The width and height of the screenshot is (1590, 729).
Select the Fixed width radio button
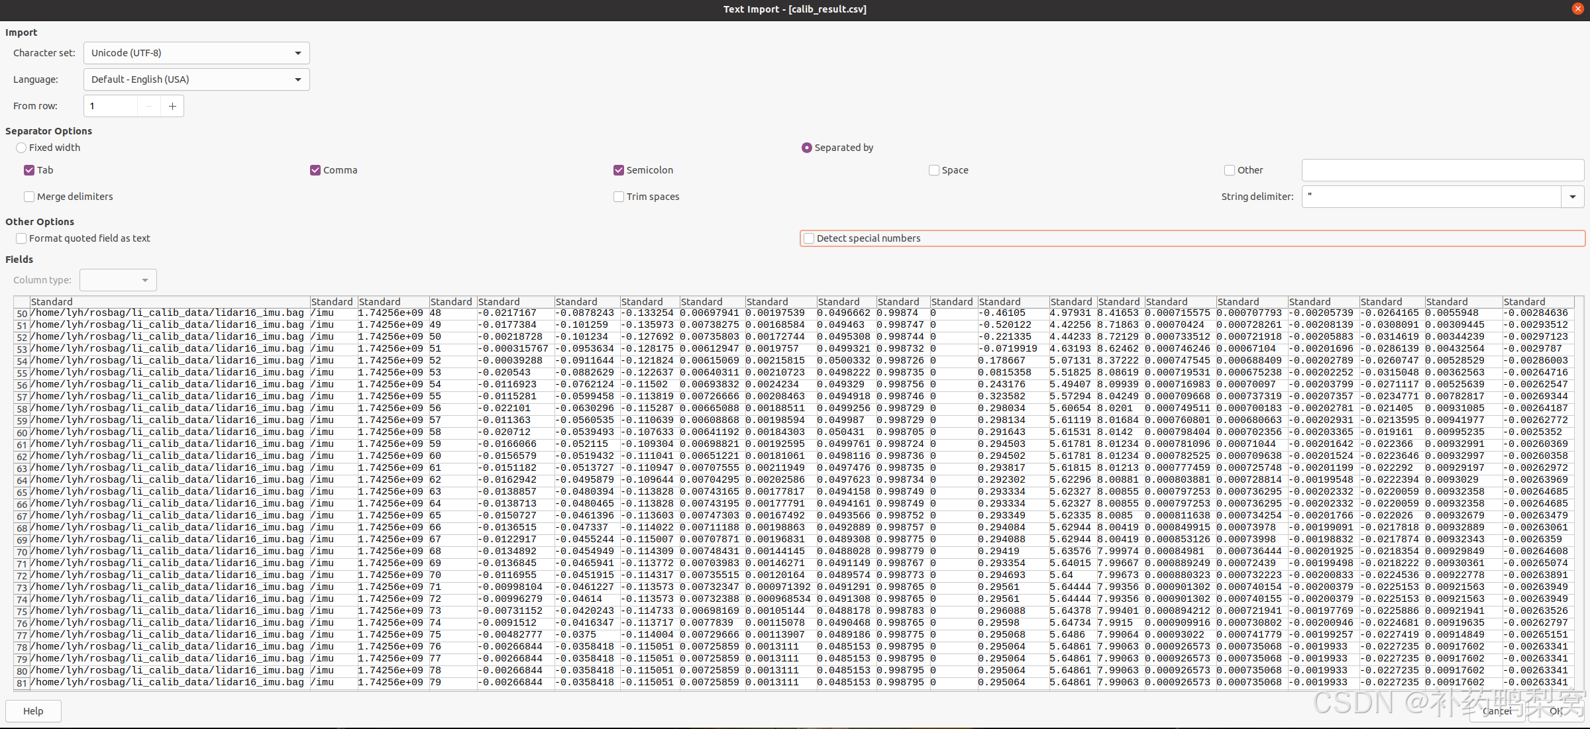pyautogui.click(x=21, y=148)
